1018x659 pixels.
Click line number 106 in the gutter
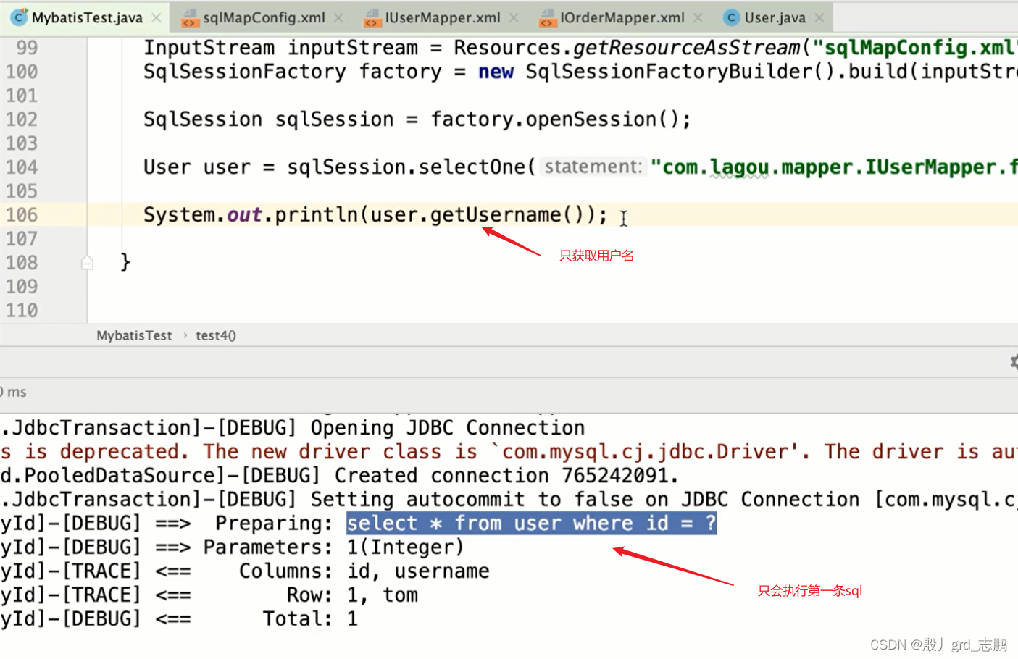(22, 215)
